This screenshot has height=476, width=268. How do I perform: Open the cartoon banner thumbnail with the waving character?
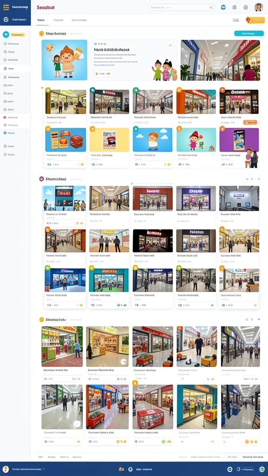tap(64, 60)
